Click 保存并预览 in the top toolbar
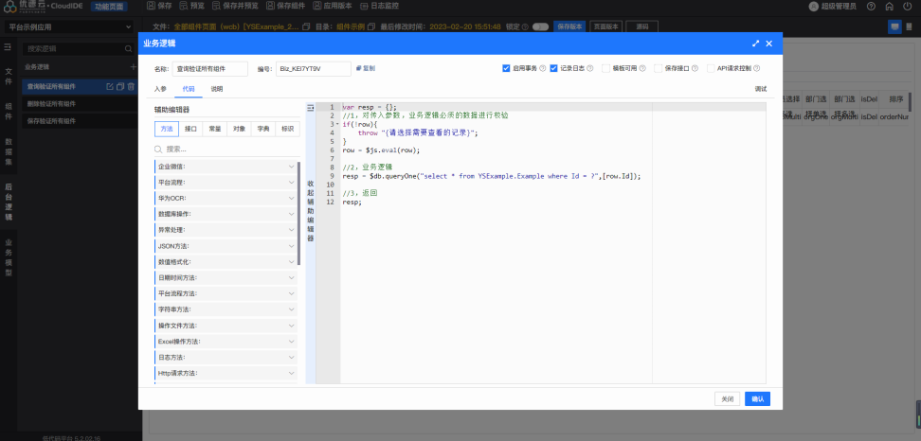This screenshot has height=441, width=921. click(x=235, y=6)
